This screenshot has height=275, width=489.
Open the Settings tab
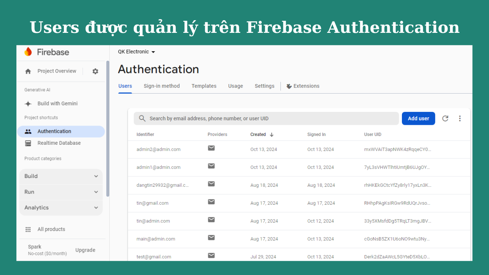(264, 86)
